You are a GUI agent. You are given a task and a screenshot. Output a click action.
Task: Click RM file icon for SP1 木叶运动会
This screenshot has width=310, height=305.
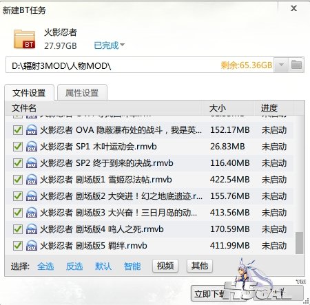click(32, 147)
